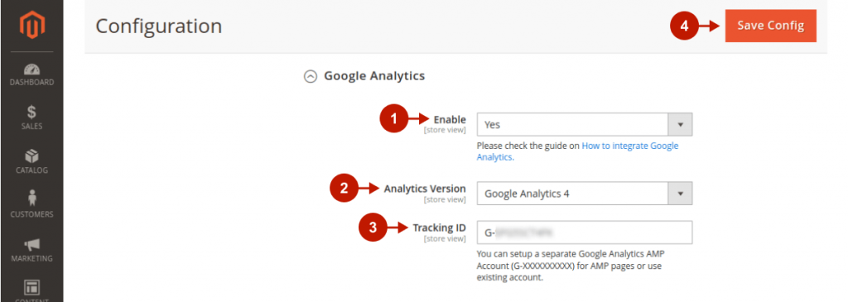The width and height of the screenshot is (848, 302).
Task: Click the Dashboard menu label
Action: [x=32, y=83]
